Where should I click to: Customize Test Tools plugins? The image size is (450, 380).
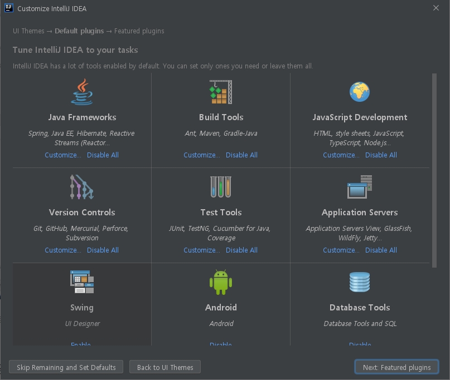click(x=202, y=250)
